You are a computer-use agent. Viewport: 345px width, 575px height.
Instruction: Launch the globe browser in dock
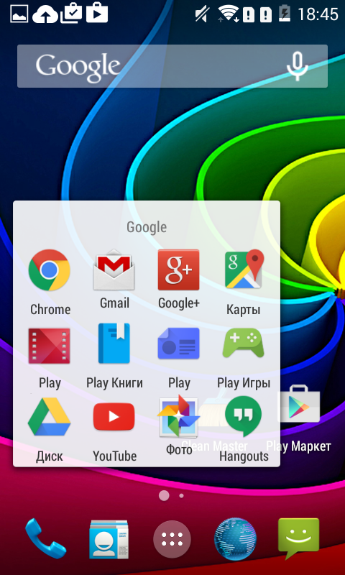pos(235,538)
